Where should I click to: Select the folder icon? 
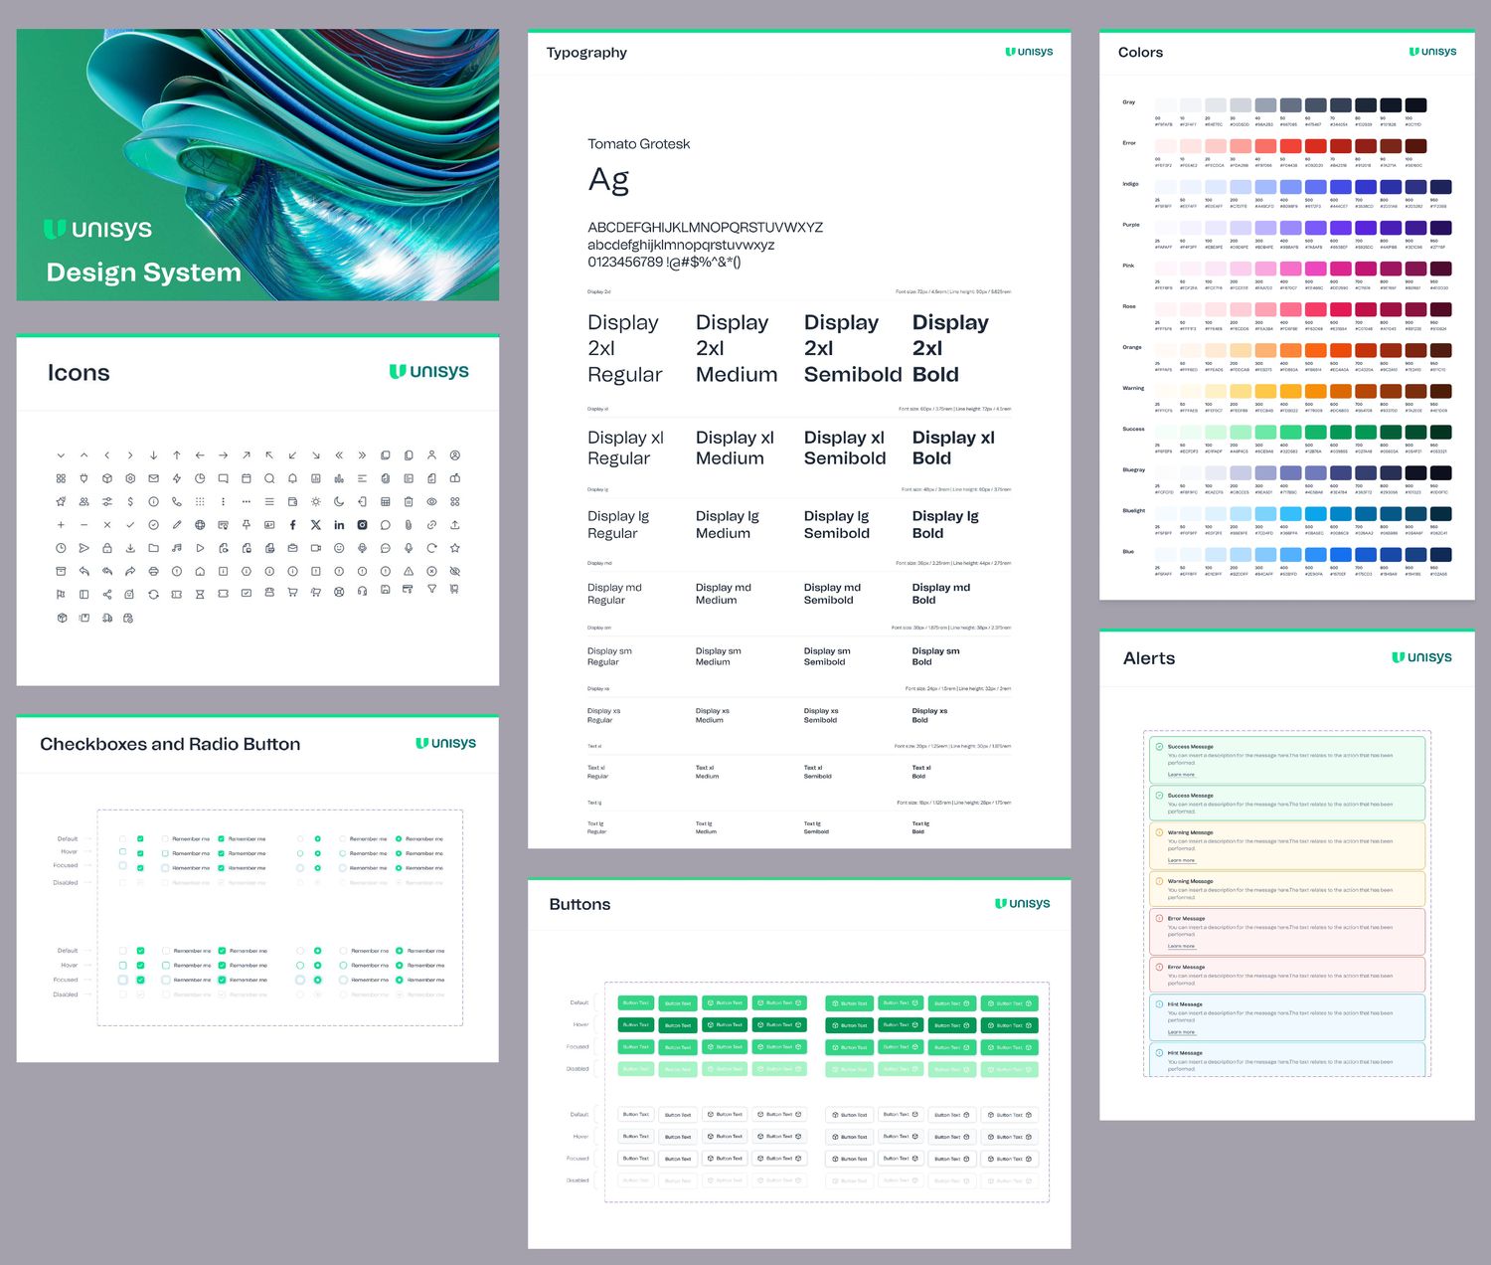click(153, 548)
